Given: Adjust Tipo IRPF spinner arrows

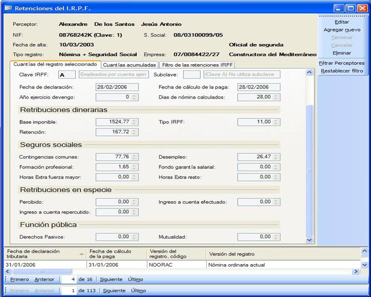Looking at the screenshot, I should pyautogui.click(x=277, y=122).
